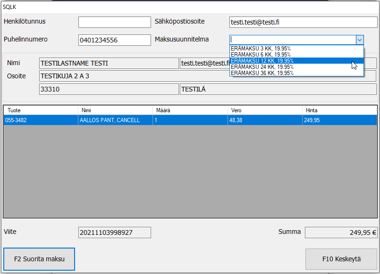Click the Puhelinnumero phone field
Image resolution: width=380 pixels, height=274 pixels.
[114, 40]
